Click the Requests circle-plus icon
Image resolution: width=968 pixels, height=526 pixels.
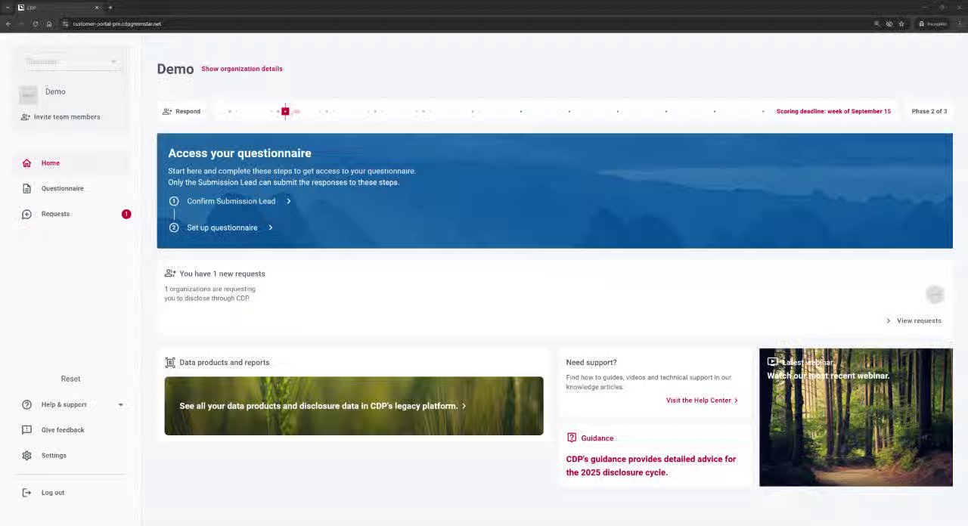click(x=26, y=215)
